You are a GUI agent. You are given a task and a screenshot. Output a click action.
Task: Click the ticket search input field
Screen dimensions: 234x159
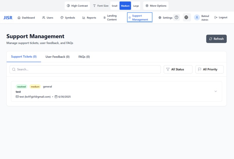coord(85,69)
